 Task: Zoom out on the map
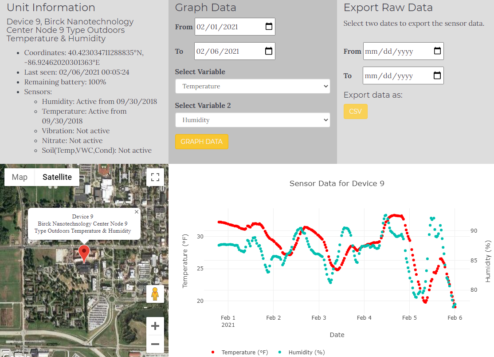(155, 344)
